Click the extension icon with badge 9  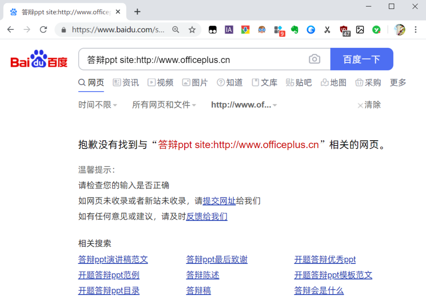pyautogui.click(x=278, y=29)
